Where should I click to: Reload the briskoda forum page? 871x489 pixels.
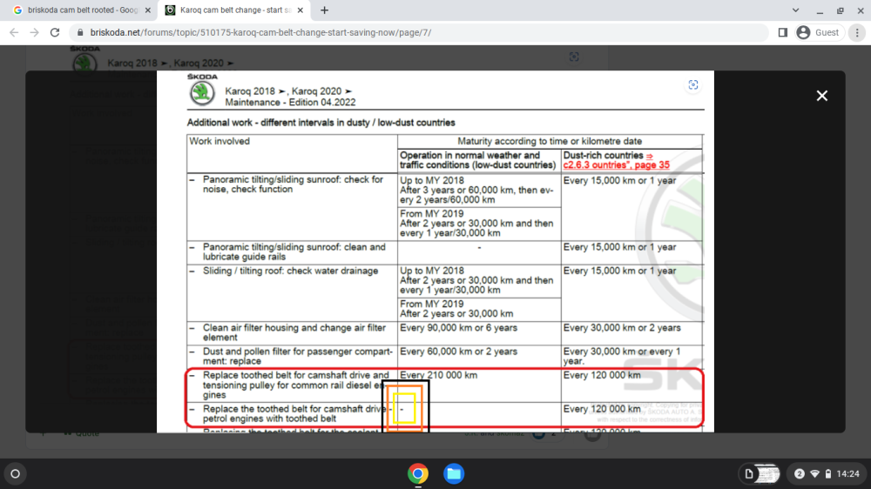[54, 33]
